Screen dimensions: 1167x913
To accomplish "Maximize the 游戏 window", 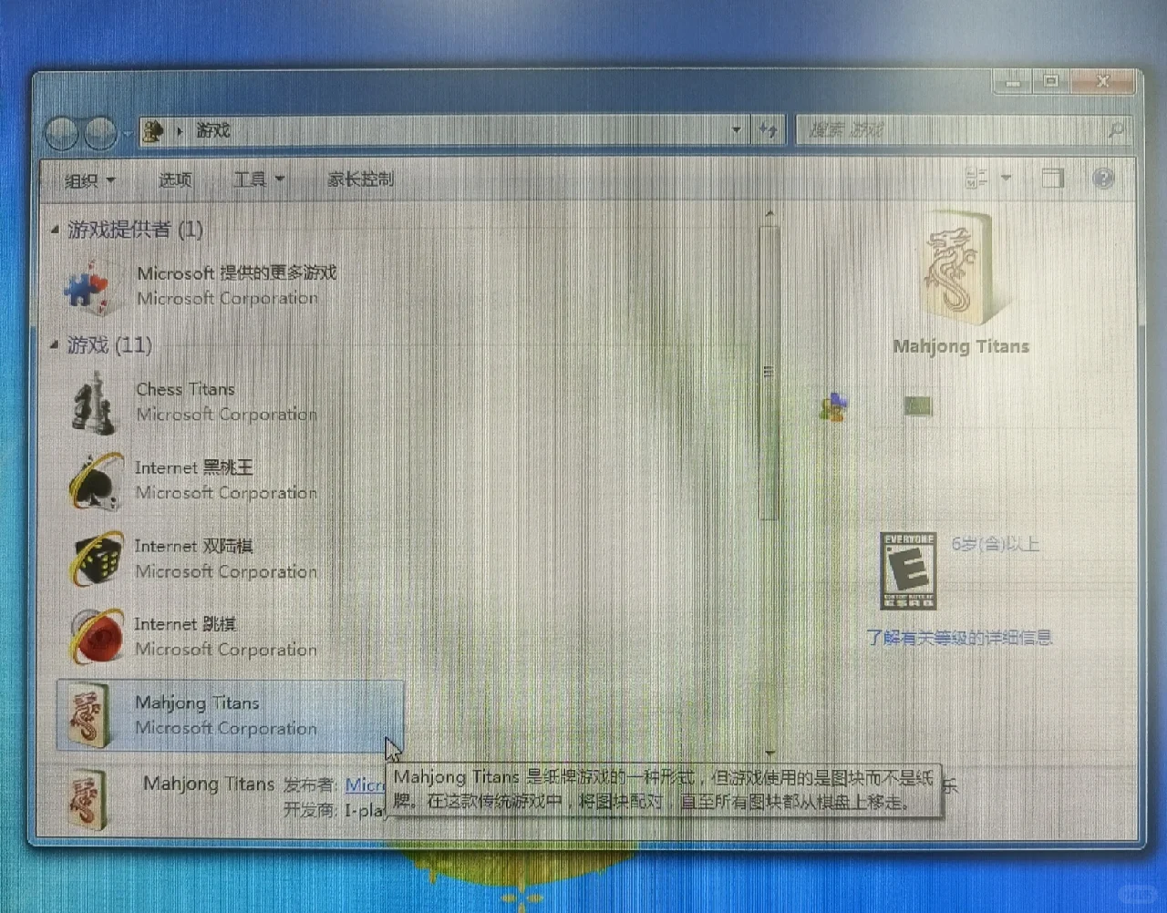I will point(1051,83).
